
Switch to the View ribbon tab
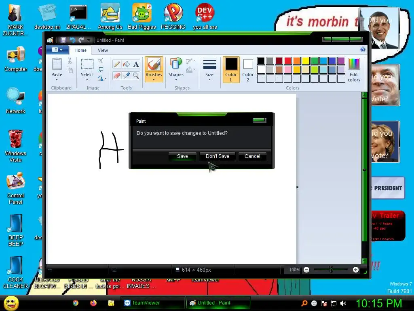[103, 50]
